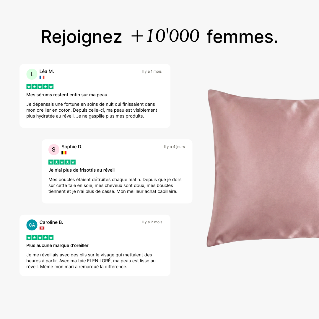Image resolution: width=319 pixels, height=319 pixels.
Task: Click the French flag under Léa M.
Action: click(42, 77)
